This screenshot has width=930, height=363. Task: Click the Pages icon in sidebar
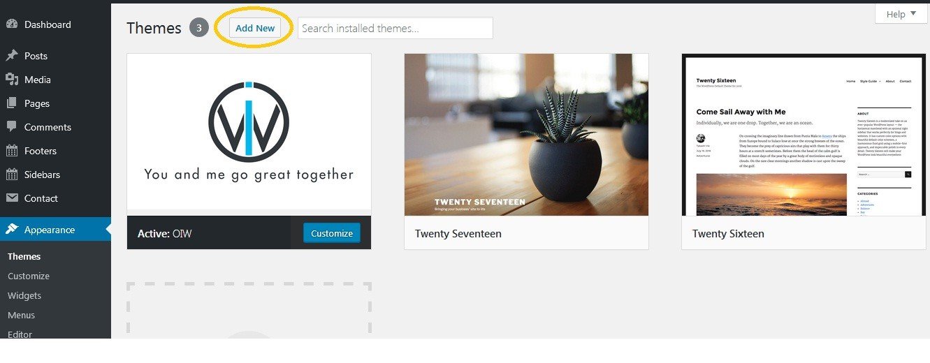point(12,103)
